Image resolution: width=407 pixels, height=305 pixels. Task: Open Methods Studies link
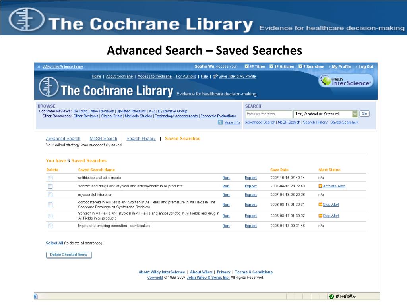pos(138,116)
